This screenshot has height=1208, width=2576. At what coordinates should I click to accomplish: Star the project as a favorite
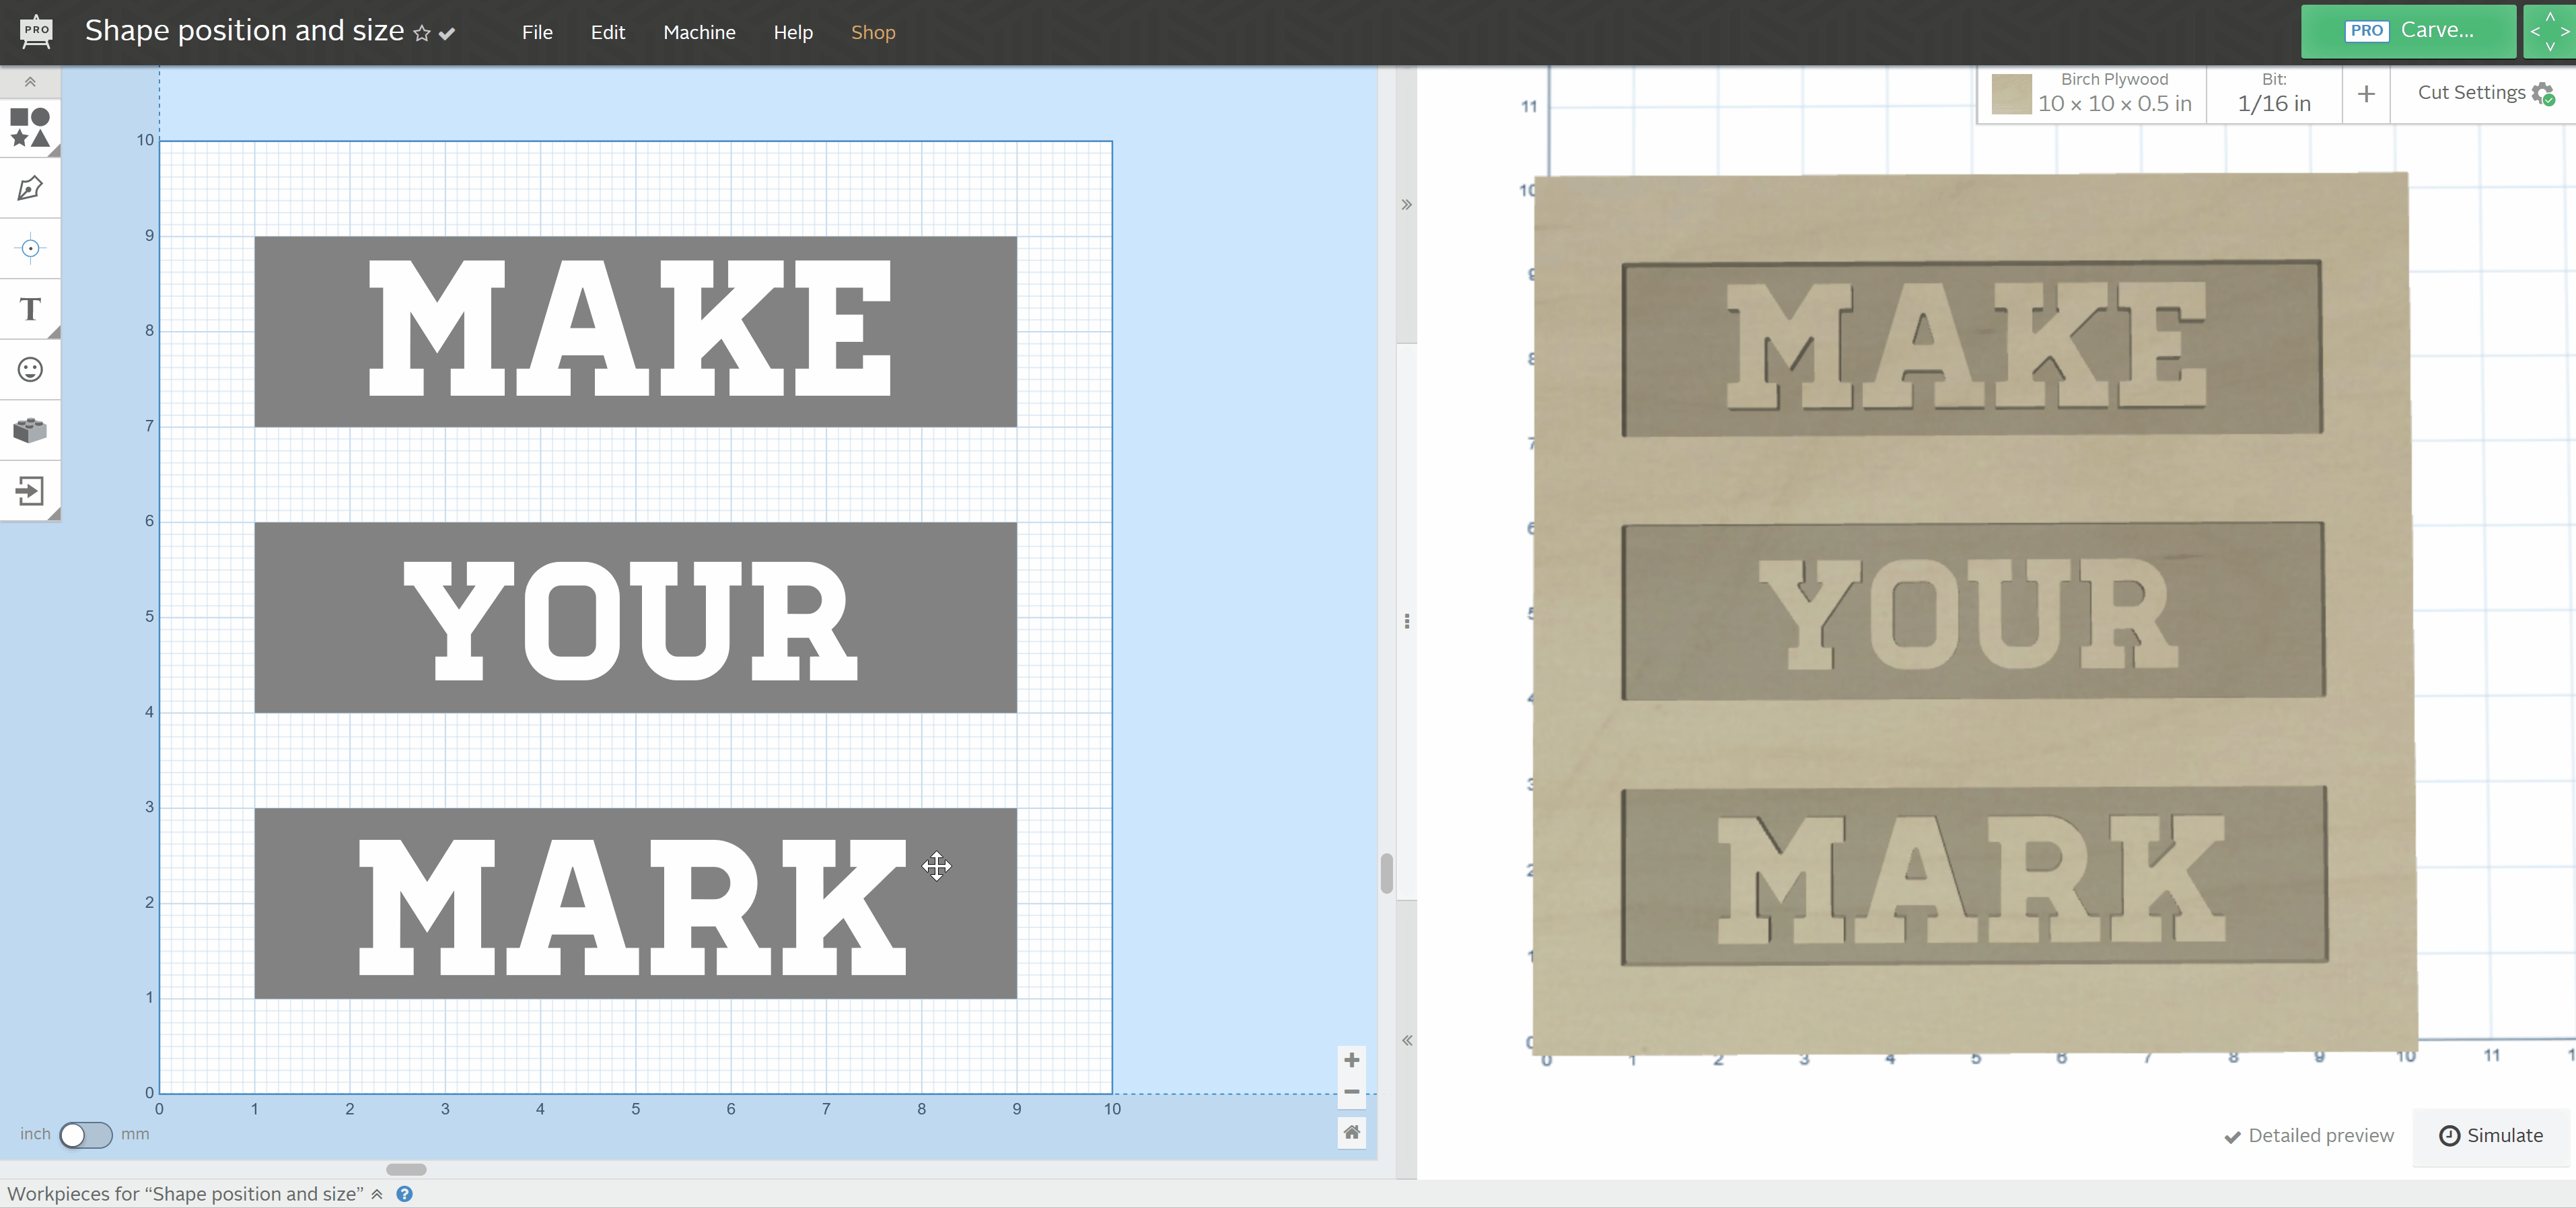(x=422, y=33)
